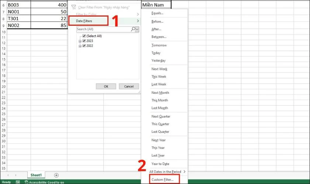The height and width of the screenshot is (184, 310).
Task: Select cell with value 400
Action: click(49, 5)
